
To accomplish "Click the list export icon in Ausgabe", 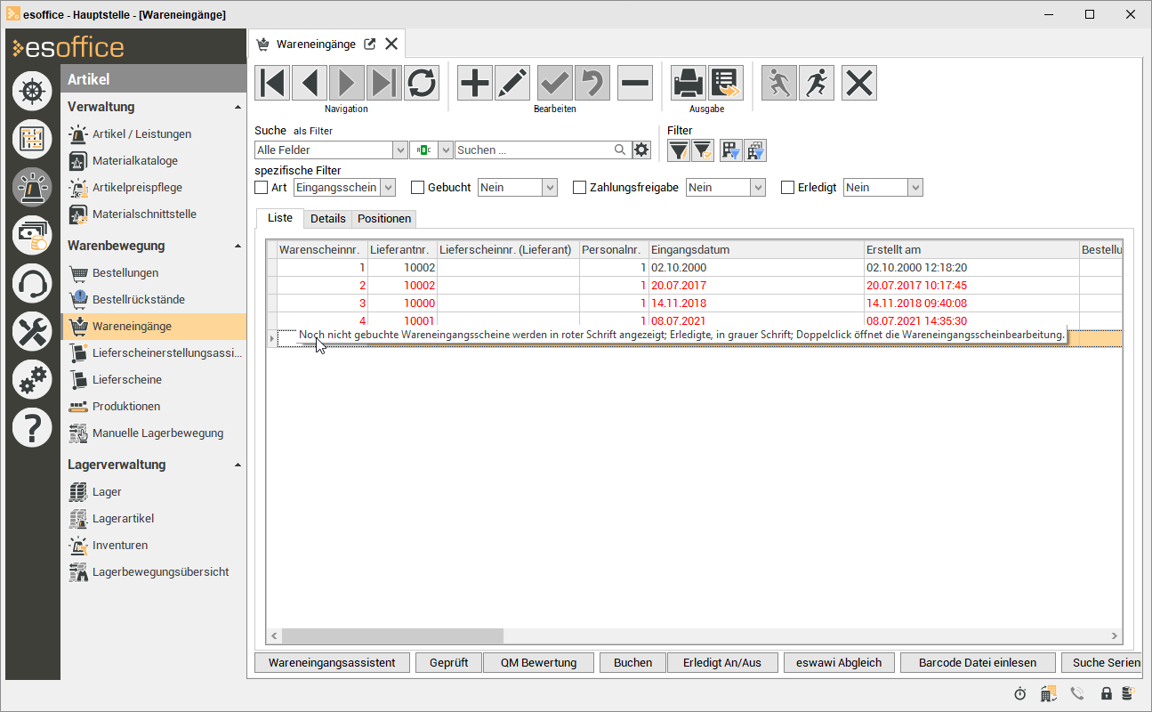I will (x=726, y=83).
